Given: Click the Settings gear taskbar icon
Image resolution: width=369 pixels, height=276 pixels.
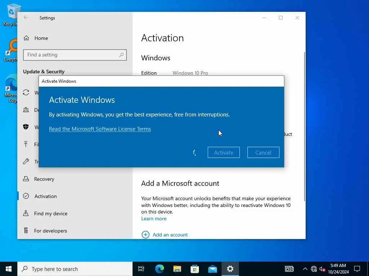Looking at the screenshot, I should coord(230,269).
